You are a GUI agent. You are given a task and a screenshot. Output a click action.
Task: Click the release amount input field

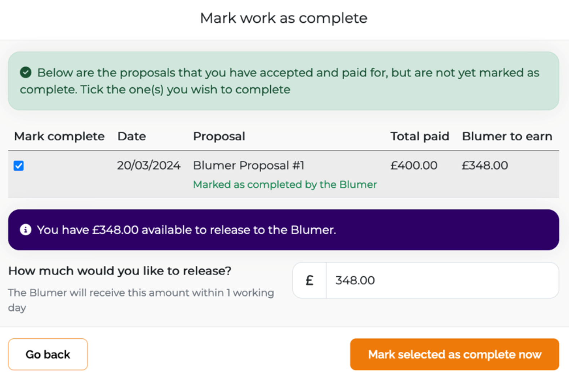pos(442,280)
